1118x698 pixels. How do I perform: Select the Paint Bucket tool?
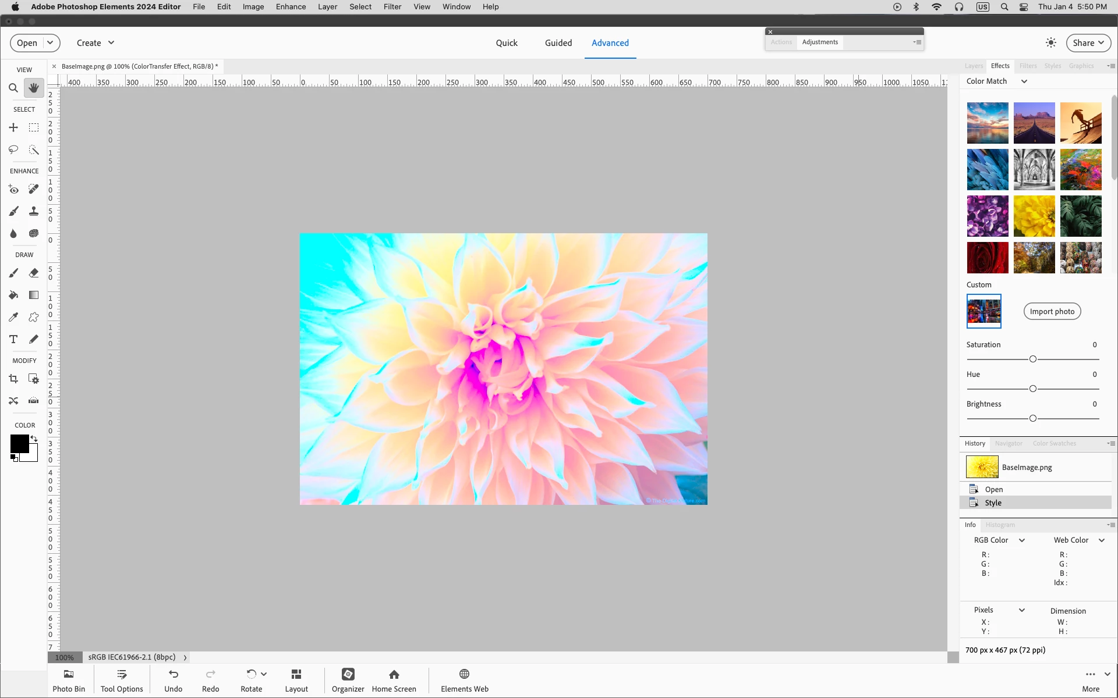[x=13, y=295]
